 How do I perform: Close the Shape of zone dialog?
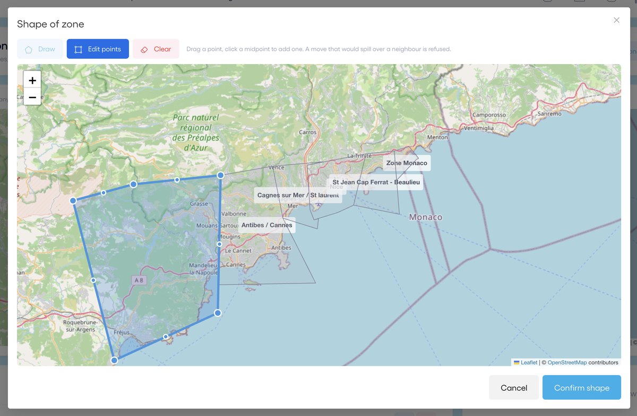616,20
